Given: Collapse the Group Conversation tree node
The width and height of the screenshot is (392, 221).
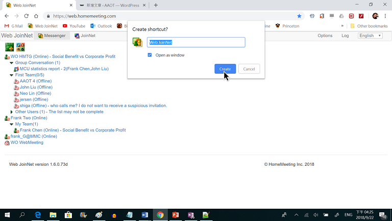Looking at the screenshot, I should [12, 63].
